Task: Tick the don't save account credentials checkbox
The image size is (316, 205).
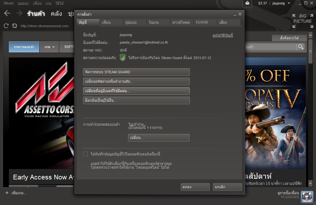Action: (86, 154)
